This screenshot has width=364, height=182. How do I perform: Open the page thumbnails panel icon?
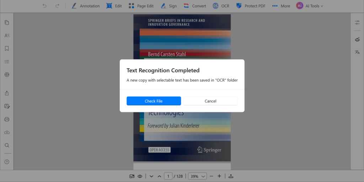[7, 23]
